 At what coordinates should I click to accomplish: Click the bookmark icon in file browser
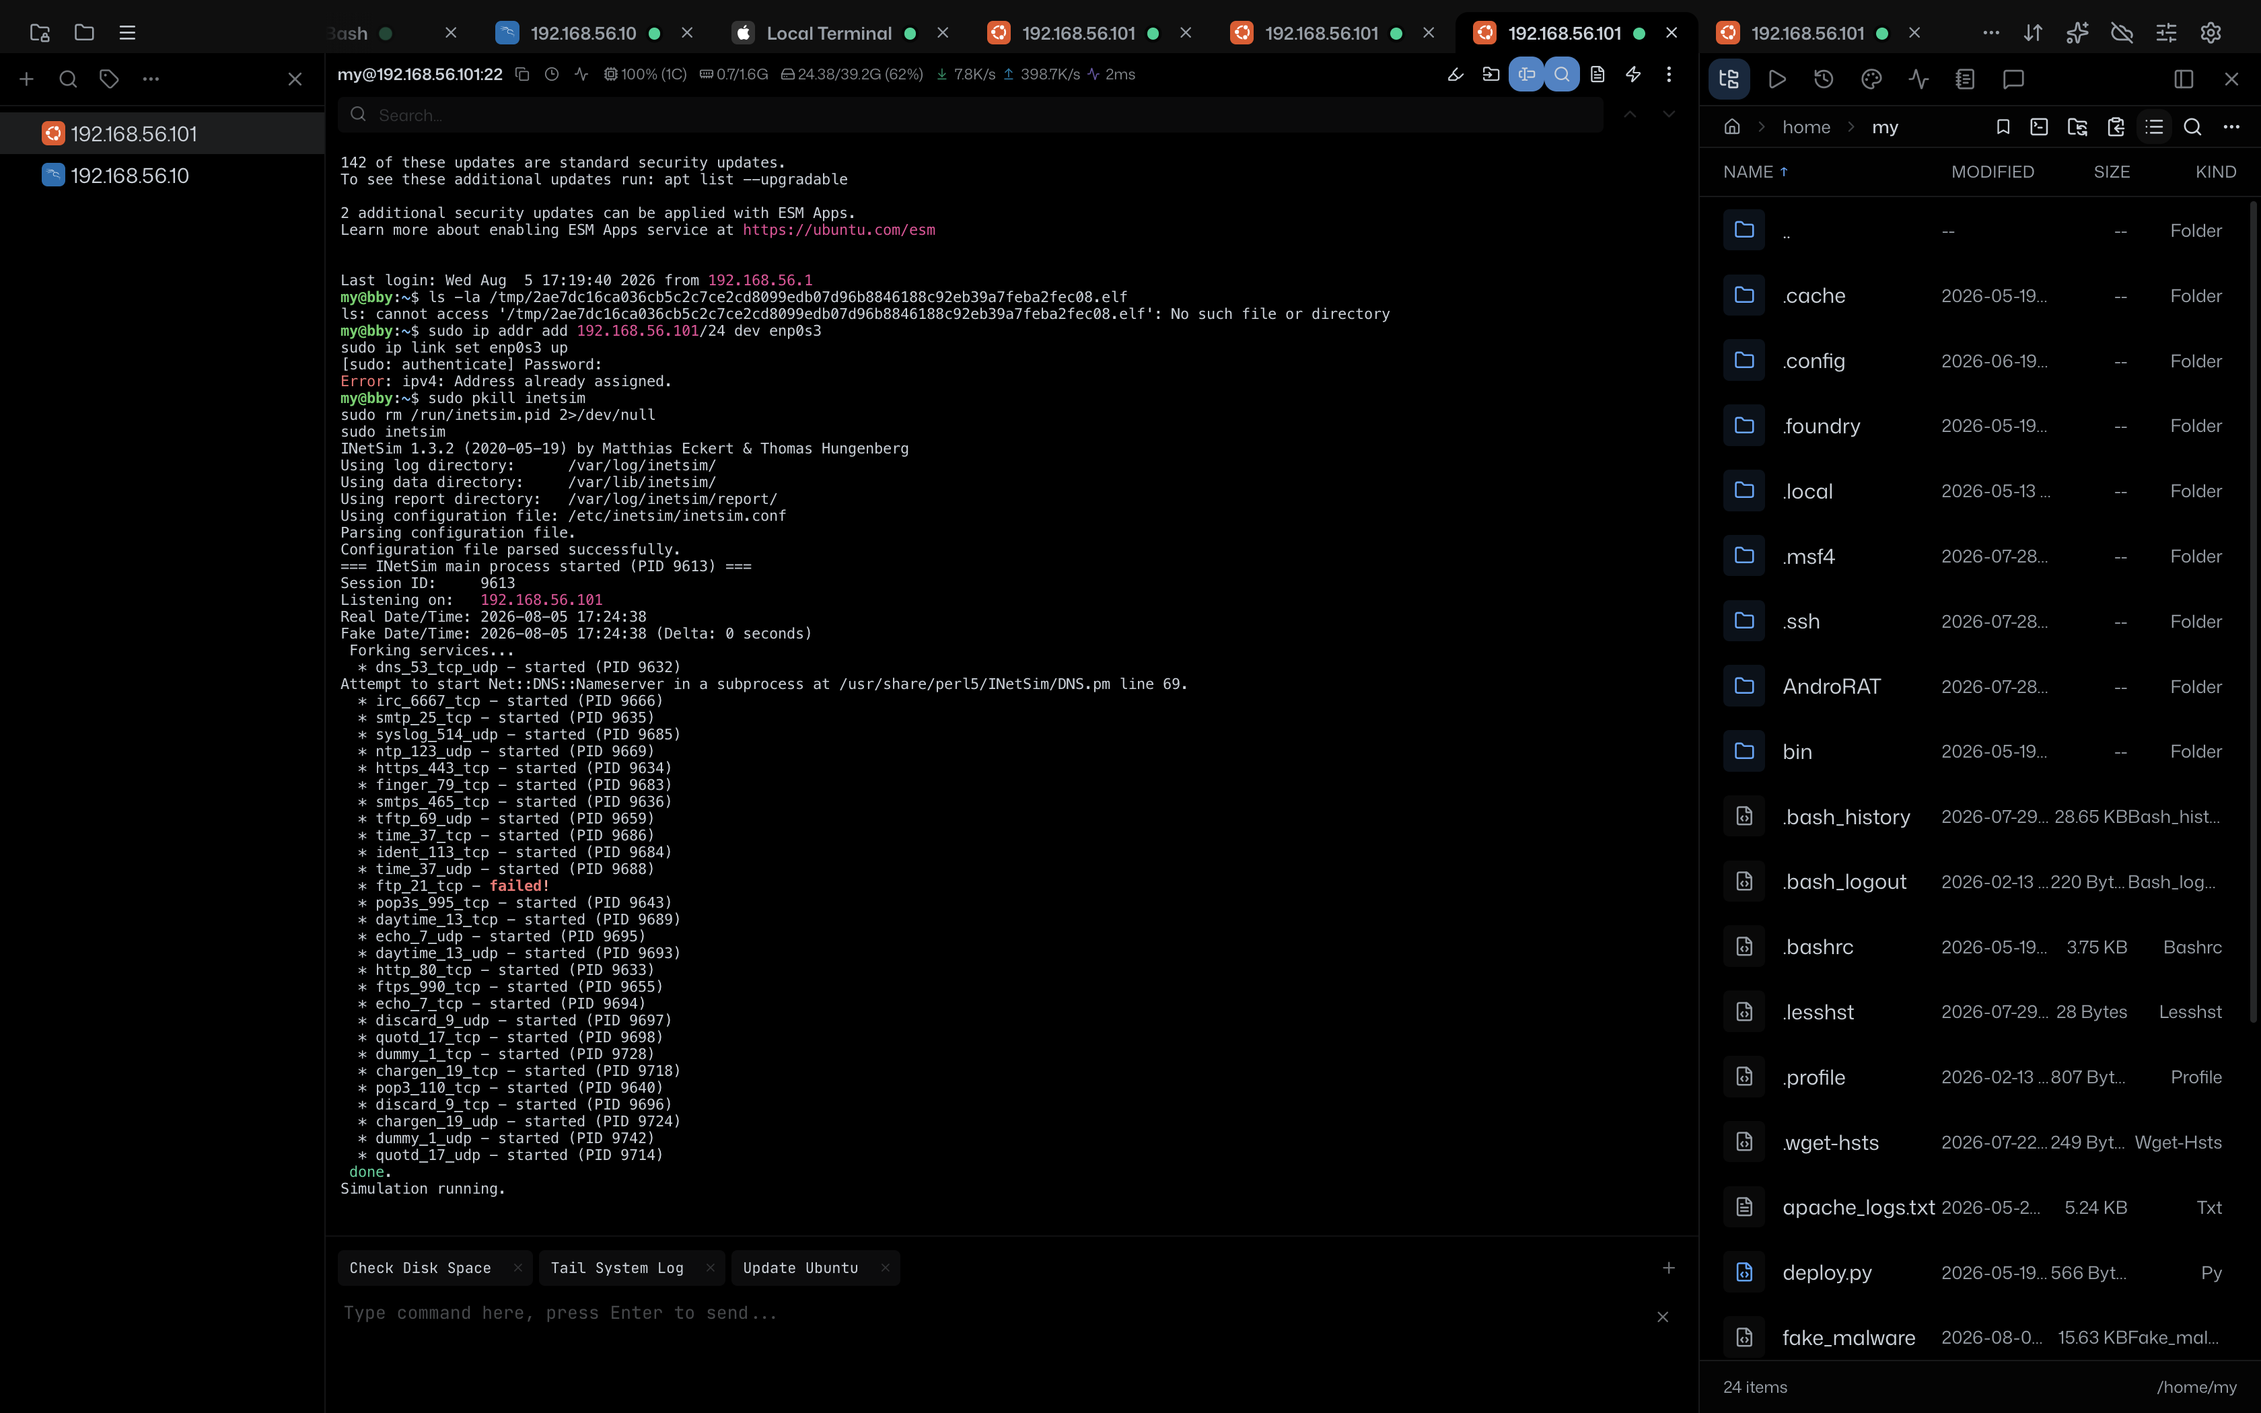[2002, 127]
